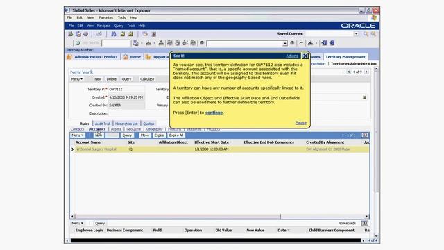
Task: Open the New York form Menu dropdown
Action: 77,79
